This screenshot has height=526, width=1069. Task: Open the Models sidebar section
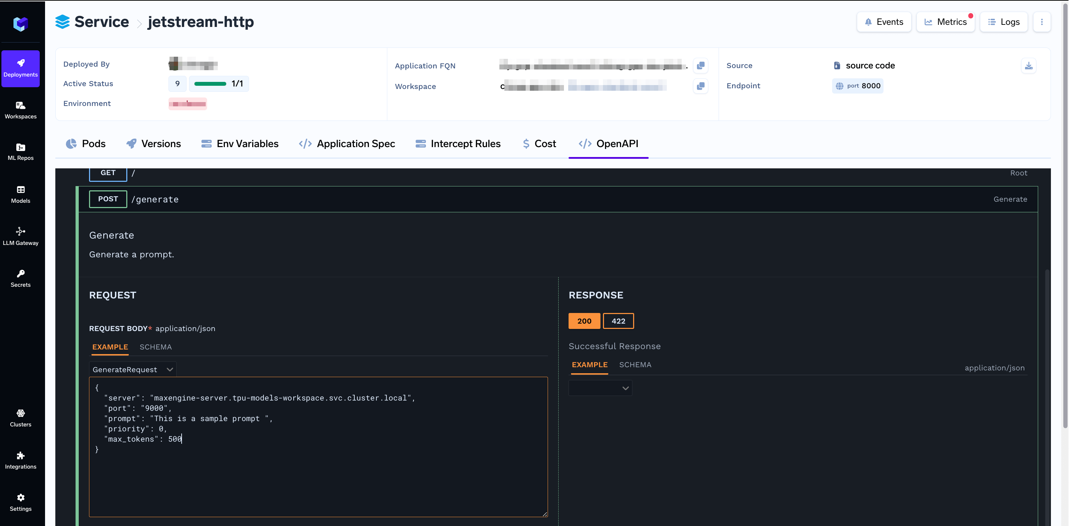tap(20, 195)
